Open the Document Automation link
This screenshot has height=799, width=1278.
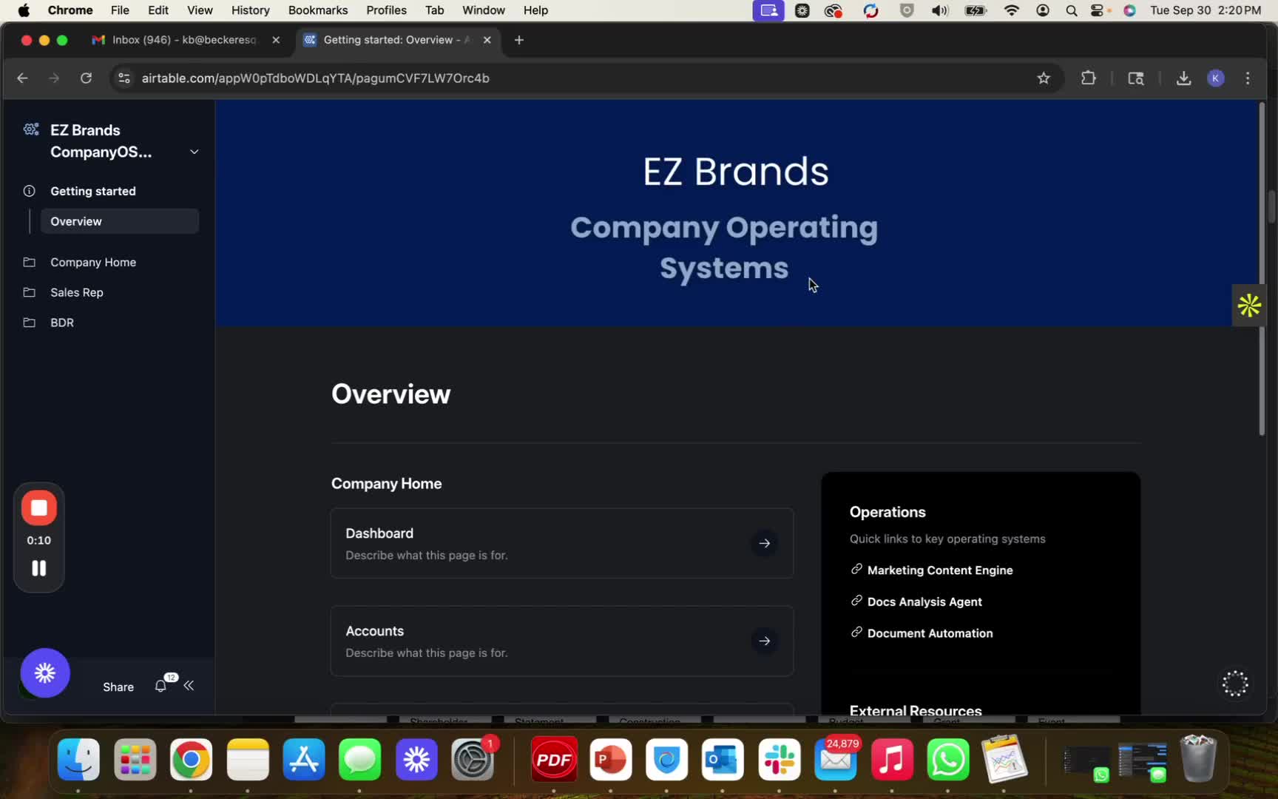click(x=930, y=633)
